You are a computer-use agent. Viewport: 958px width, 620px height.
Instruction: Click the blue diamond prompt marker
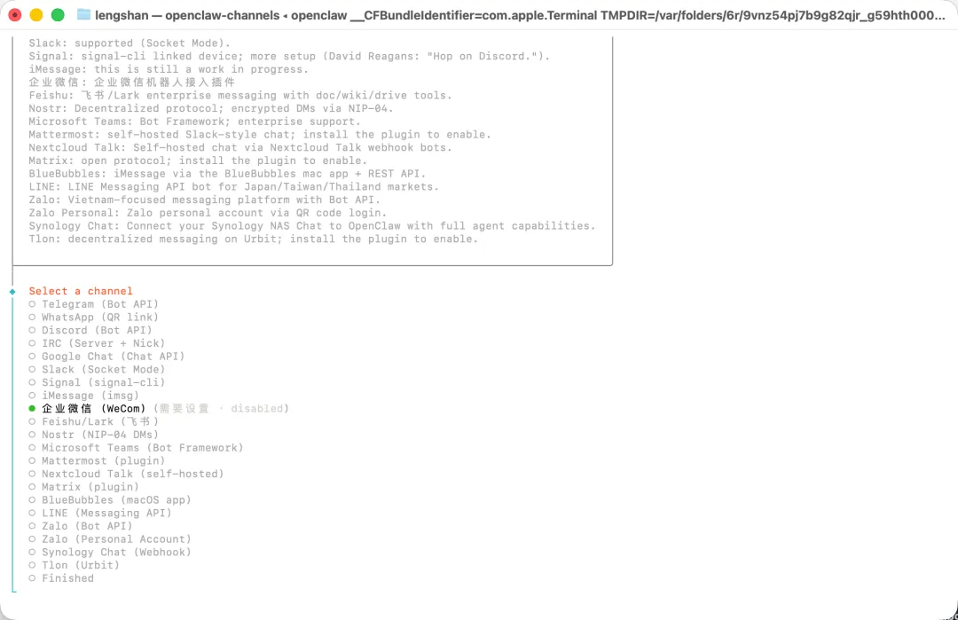tap(12, 291)
